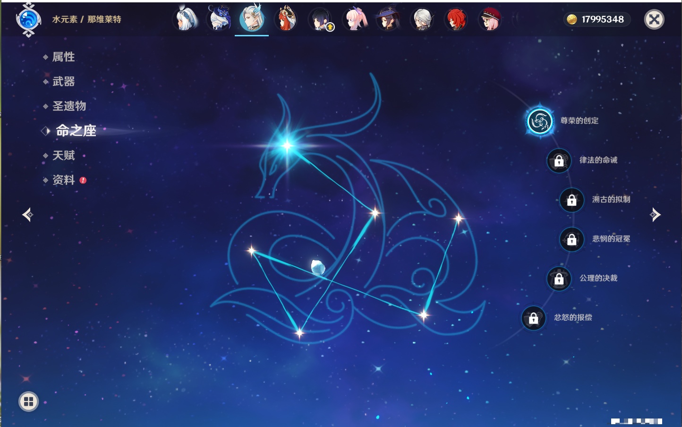
Task: Open the 武器 weapon menu
Action: point(63,82)
